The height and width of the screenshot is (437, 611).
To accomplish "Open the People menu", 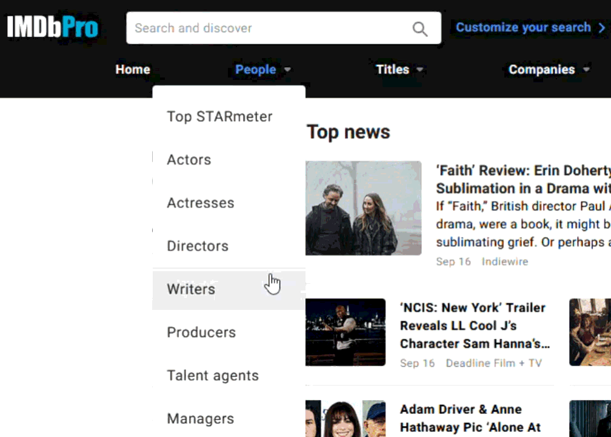I will (256, 69).
